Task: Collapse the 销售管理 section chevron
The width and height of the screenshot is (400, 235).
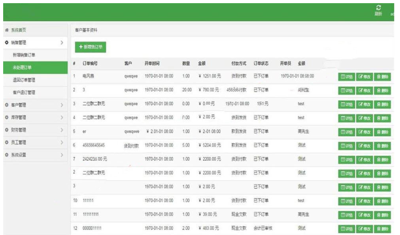Action: [62, 42]
